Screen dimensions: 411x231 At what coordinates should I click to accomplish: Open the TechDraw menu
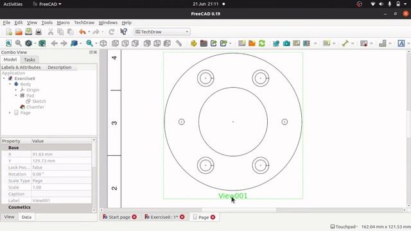coord(84,23)
